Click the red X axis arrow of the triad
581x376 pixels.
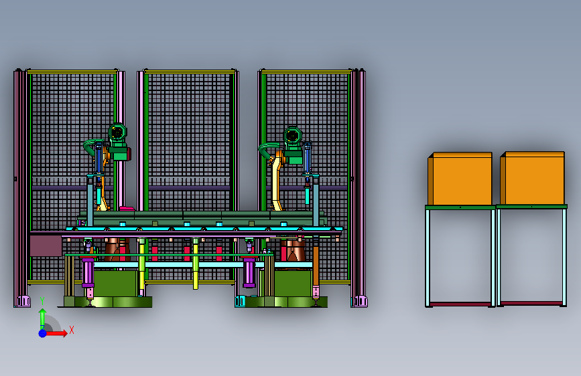57,333
